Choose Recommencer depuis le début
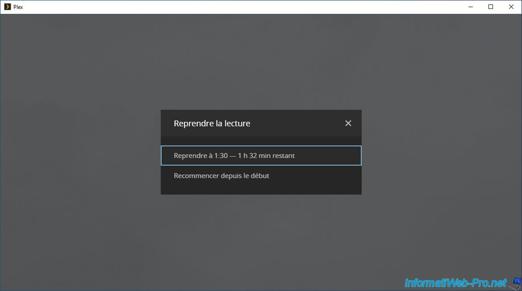 [x=221, y=176]
